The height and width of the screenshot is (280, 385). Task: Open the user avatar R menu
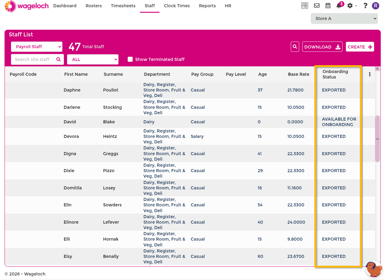click(376, 5)
